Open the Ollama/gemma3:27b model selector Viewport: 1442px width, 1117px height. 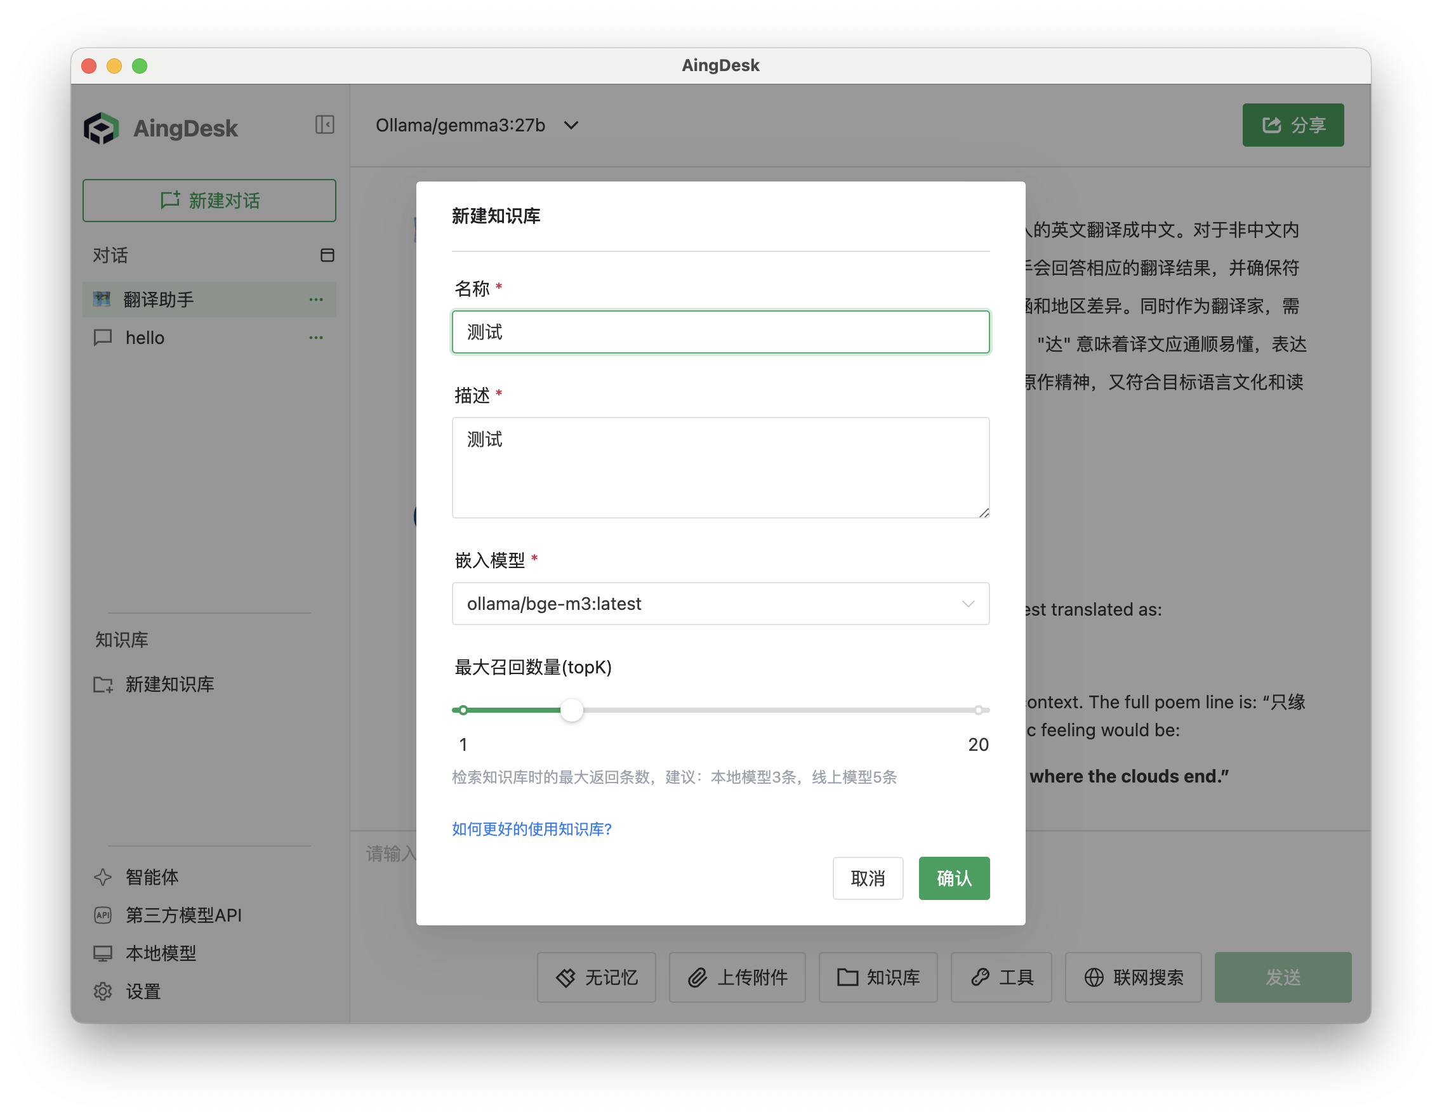click(x=477, y=126)
